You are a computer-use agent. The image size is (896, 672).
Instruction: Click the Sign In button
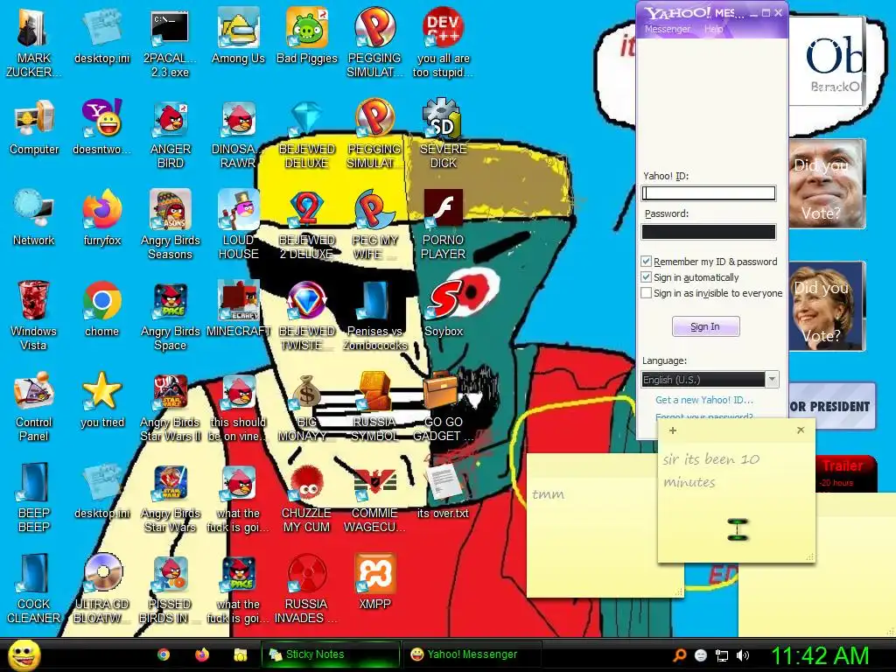tap(706, 326)
